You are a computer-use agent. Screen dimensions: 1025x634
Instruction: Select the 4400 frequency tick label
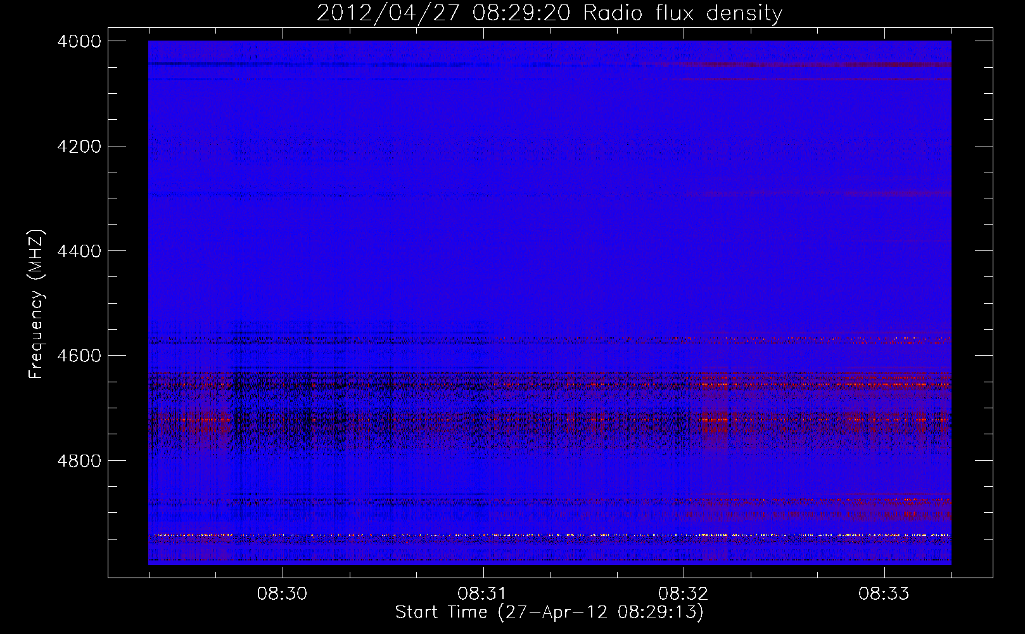[79, 251]
